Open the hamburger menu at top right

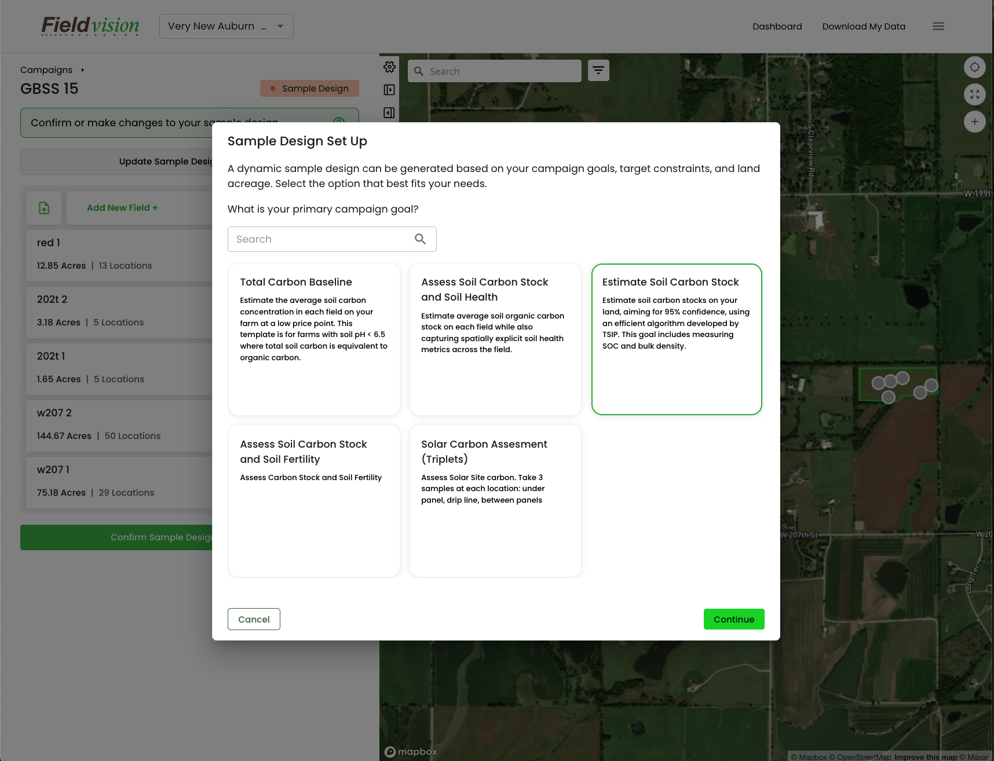pos(938,26)
